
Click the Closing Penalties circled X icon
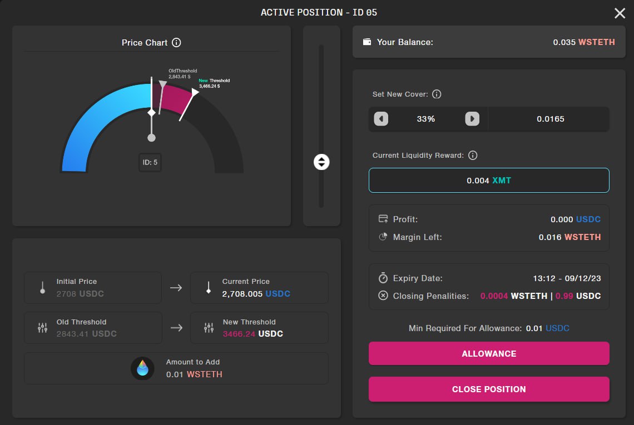[x=383, y=296]
